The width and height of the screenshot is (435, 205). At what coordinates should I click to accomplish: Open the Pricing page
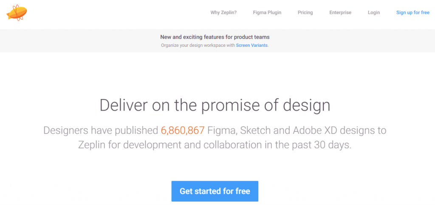click(305, 12)
